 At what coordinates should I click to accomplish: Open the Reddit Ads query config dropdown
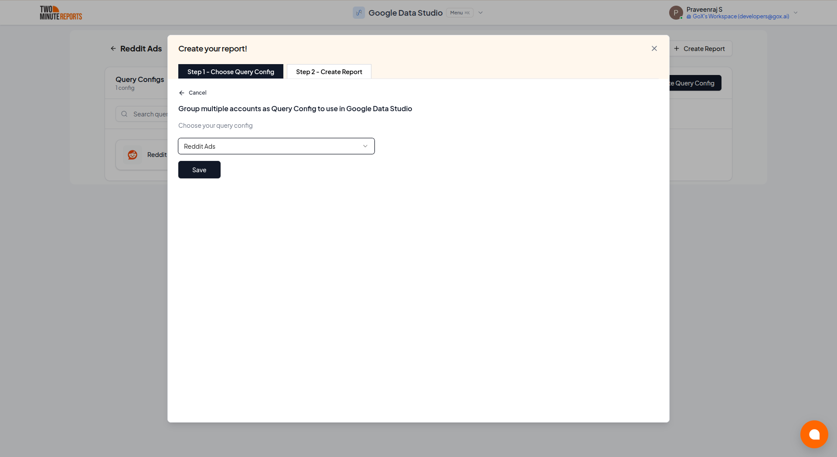(276, 146)
